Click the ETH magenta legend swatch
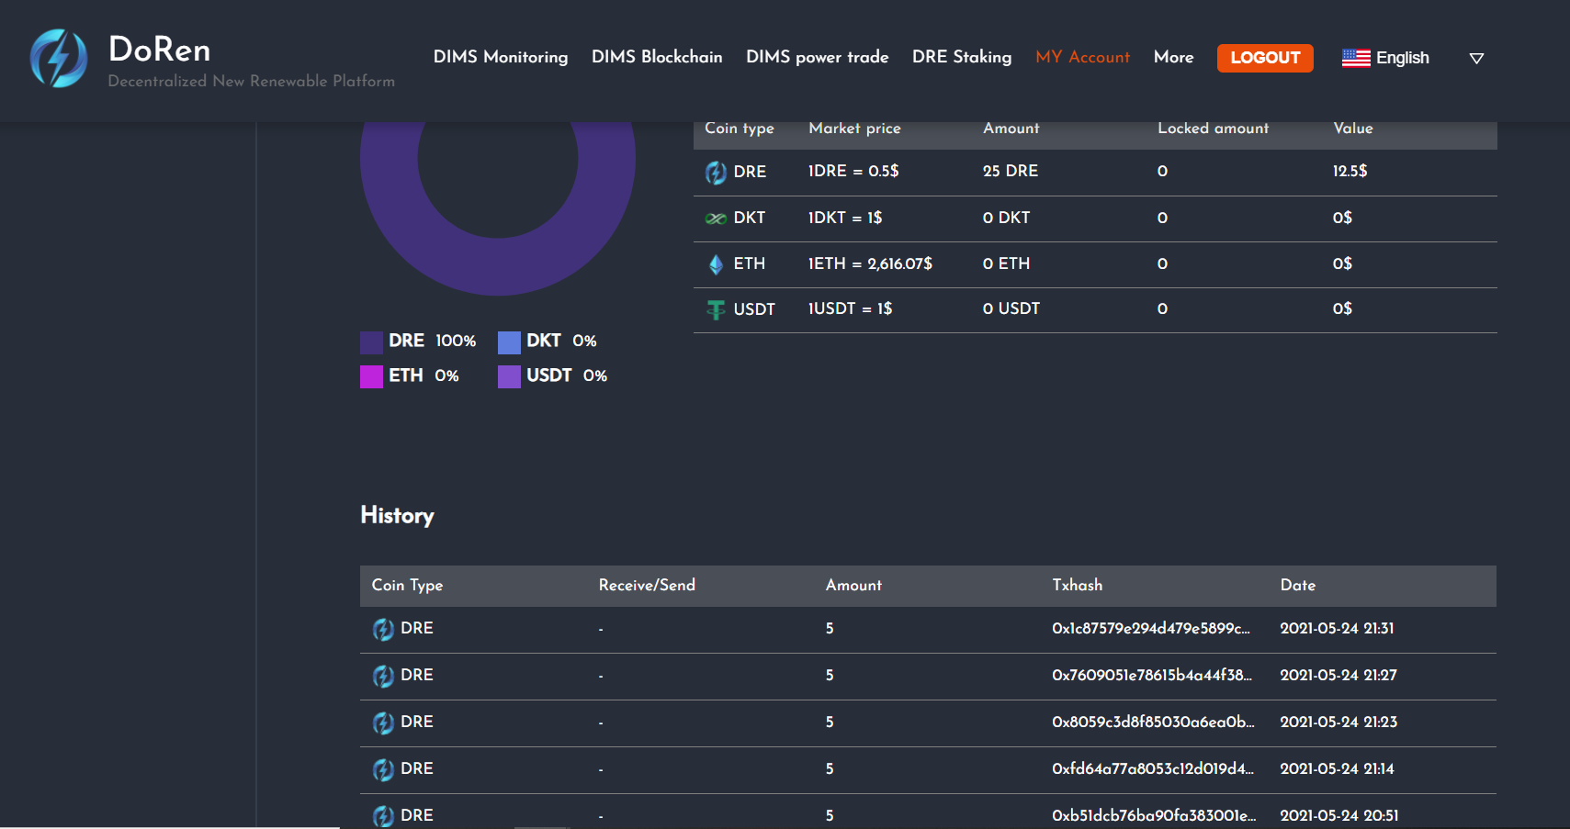Viewport: 1570px width, 829px height. coord(371,376)
